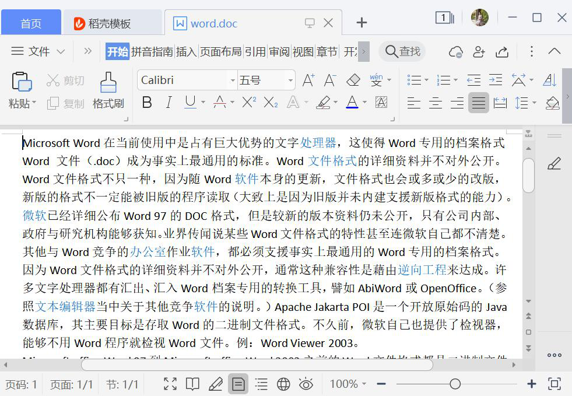Click the Paste (粘贴) clipboard icon
Image resolution: width=572 pixels, height=396 pixels.
coord(22,83)
